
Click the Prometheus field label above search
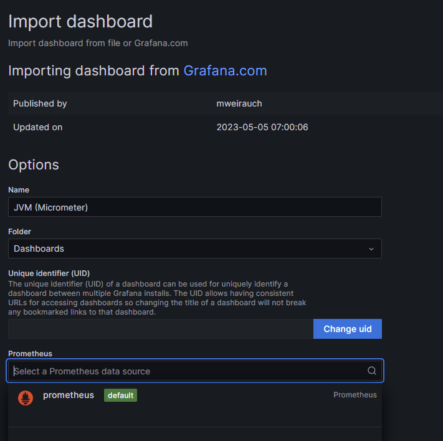[31, 354]
